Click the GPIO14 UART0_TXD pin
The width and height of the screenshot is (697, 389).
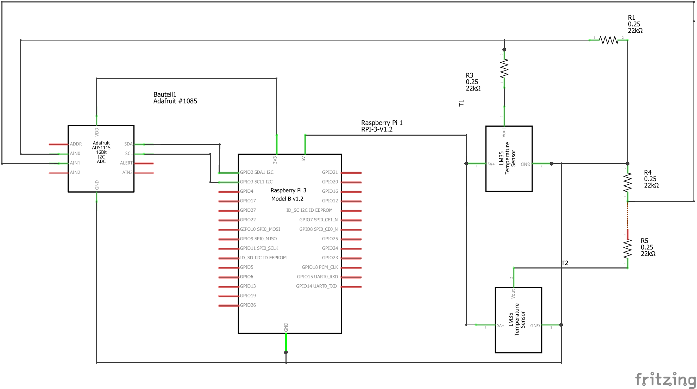351,286
